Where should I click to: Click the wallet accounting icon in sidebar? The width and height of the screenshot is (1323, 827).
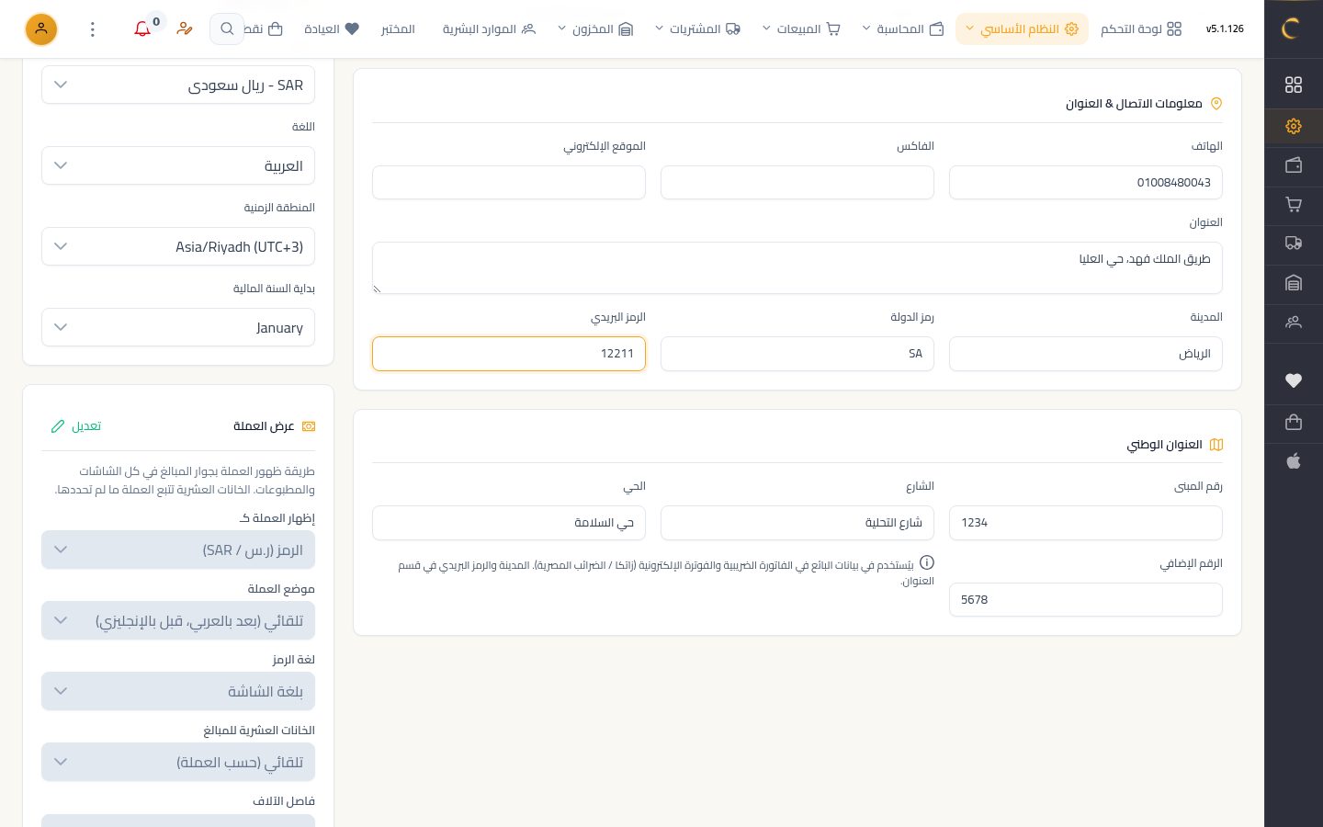[x=1294, y=165]
